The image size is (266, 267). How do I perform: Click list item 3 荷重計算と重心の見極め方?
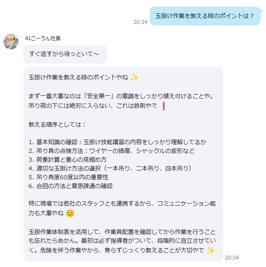point(67,160)
